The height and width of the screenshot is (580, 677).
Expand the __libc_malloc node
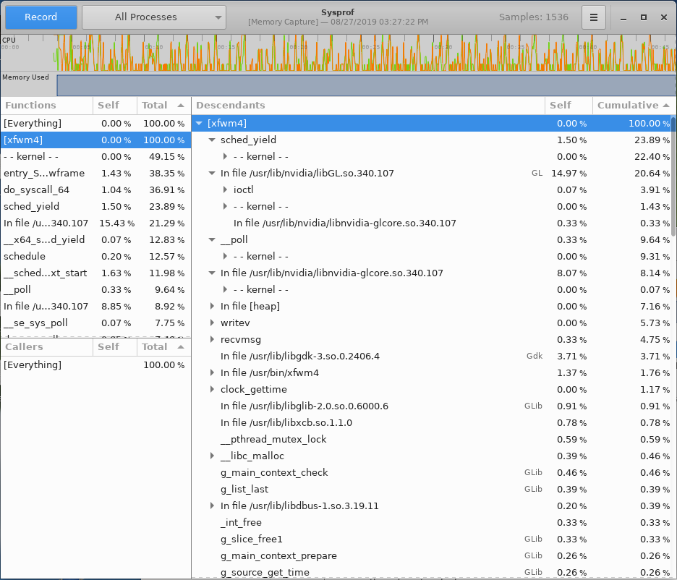[x=212, y=456]
